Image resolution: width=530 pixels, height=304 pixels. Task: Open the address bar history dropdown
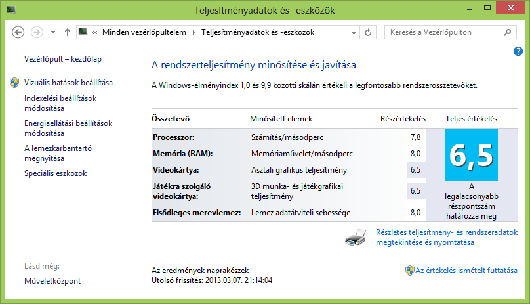[354, 32]
